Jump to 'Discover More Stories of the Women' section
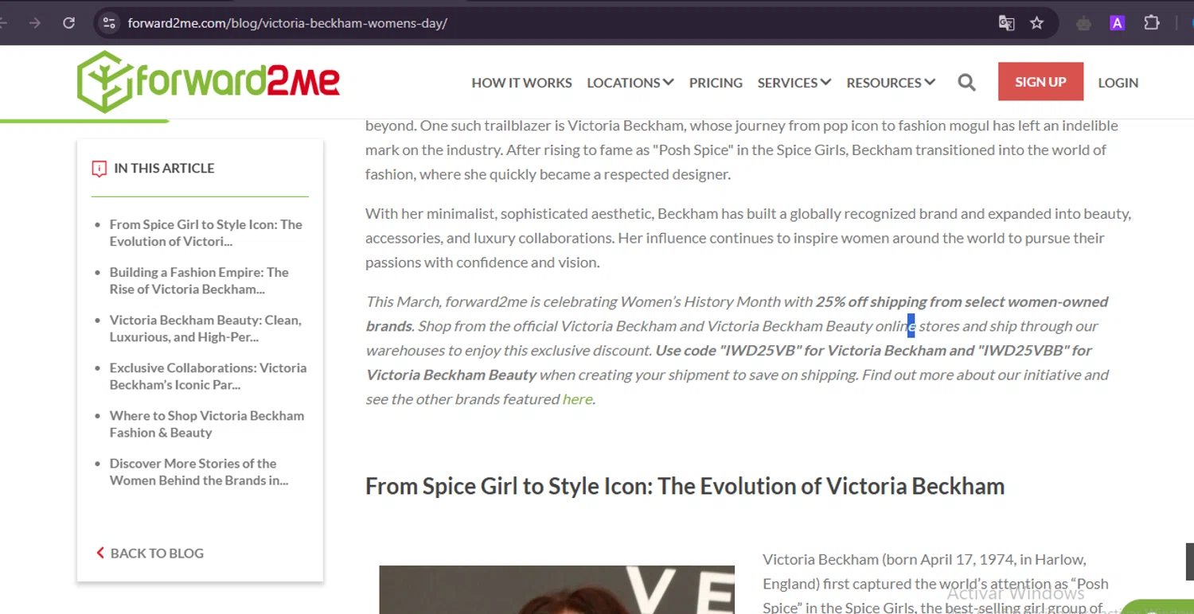The height and width of the screenshot is (614, 1194). click(x=199, y=472)
